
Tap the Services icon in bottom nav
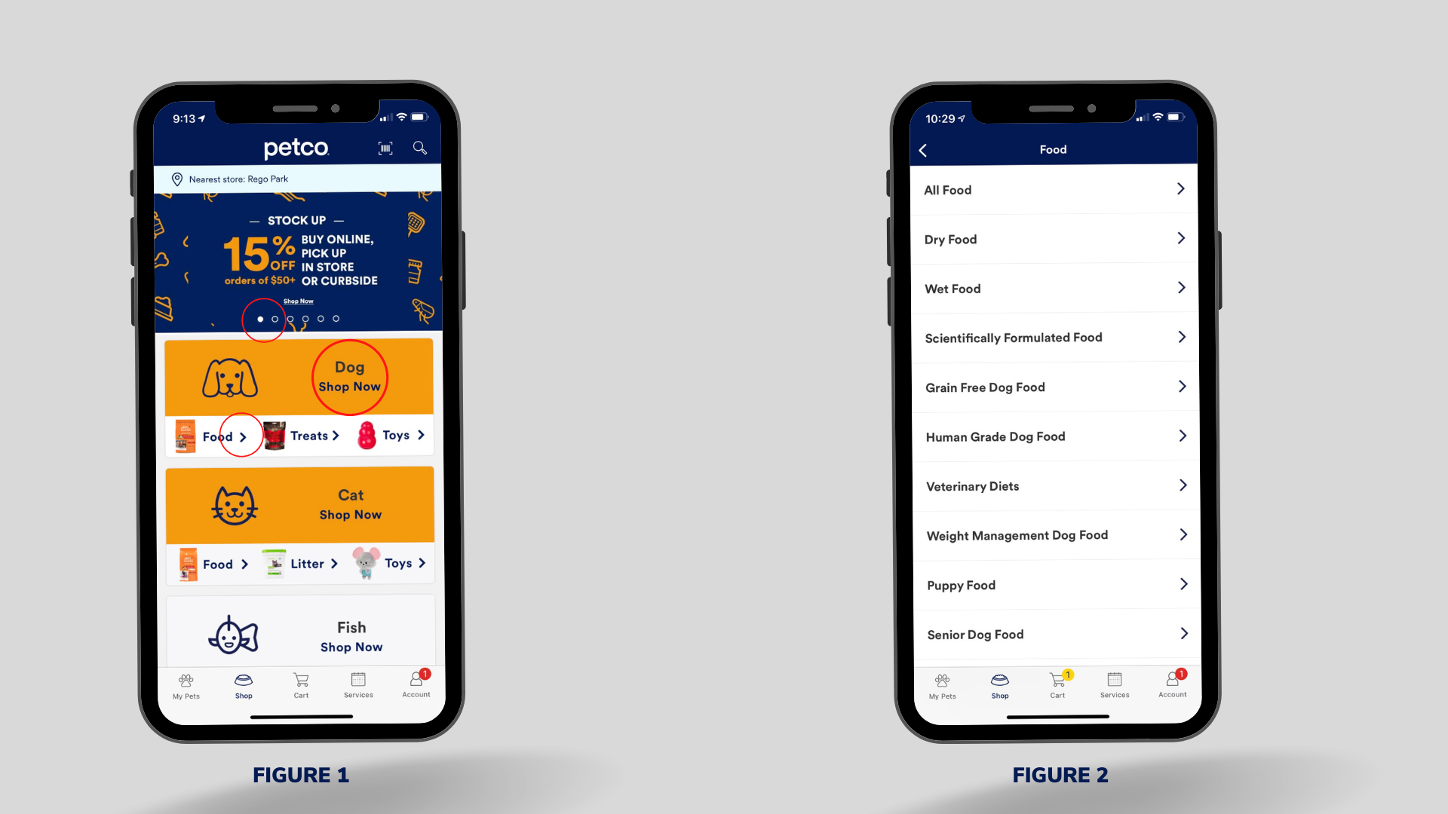[358, 685]
